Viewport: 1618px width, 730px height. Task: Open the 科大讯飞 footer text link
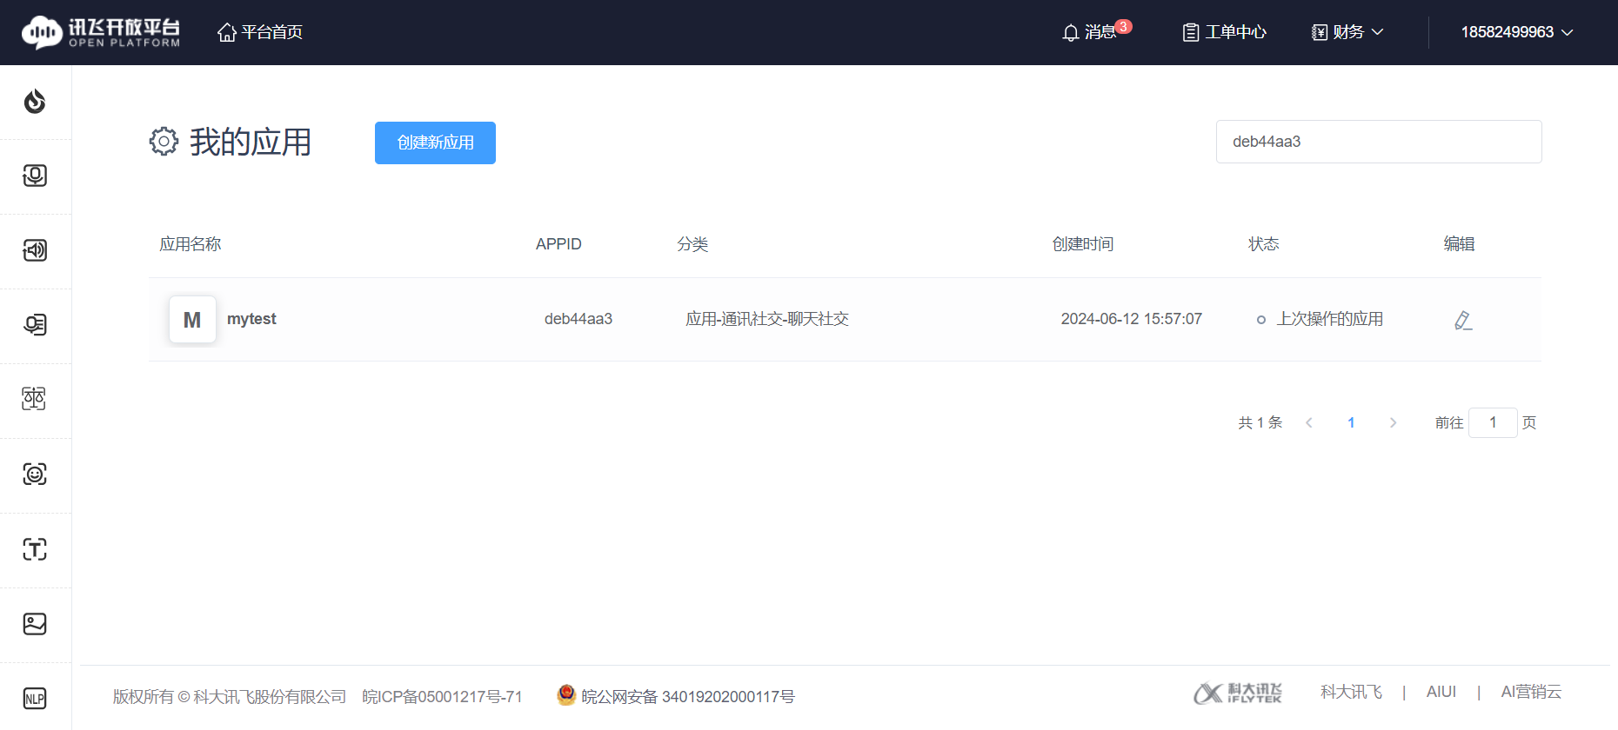[x=1351, y=692]
